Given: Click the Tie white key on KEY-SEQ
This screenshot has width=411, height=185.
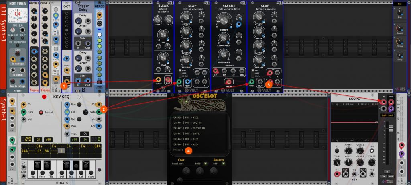Looking at the screenshot, I should [x=52, y=173].
